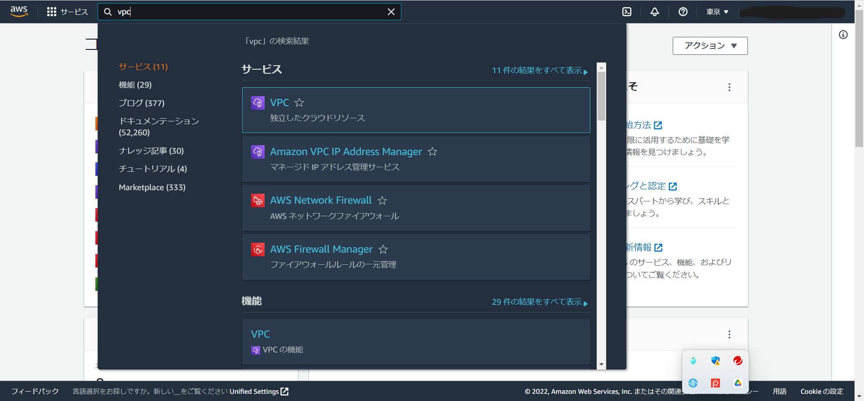This screenshot has height=401, width=864.
Task: Select the ナレッジ記事 (30) filter
Action: click(151, 151)
